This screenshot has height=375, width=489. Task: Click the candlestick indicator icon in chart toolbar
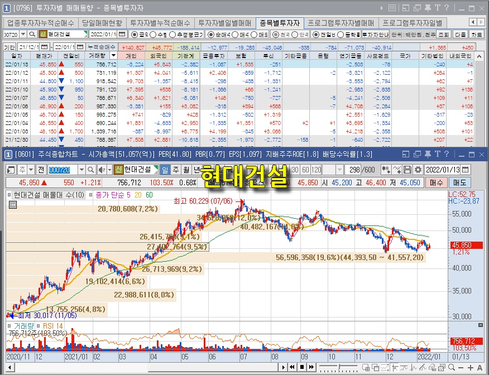pos(386,170)
